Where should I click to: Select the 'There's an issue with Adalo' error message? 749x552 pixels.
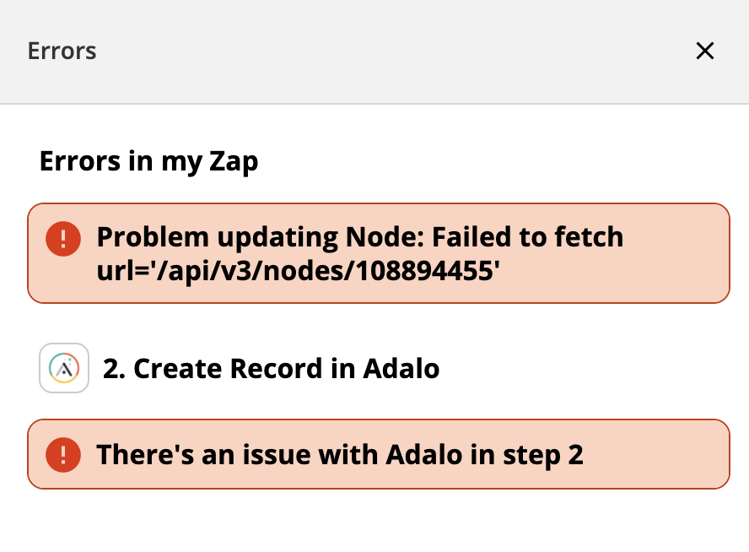click(340, 455)
